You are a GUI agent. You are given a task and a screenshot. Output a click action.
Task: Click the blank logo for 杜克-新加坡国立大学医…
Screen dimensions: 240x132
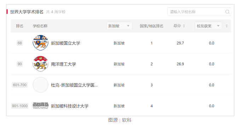(41, 85)
